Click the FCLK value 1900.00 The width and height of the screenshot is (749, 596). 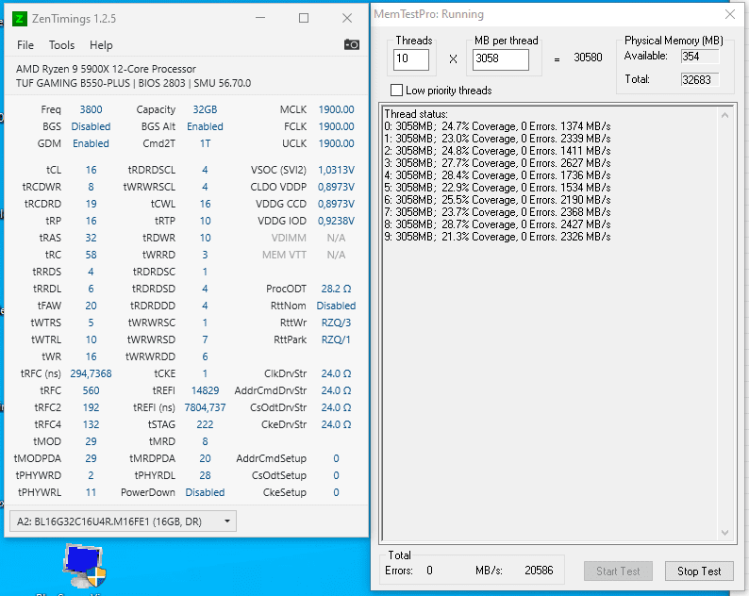(x=336, y=126)
